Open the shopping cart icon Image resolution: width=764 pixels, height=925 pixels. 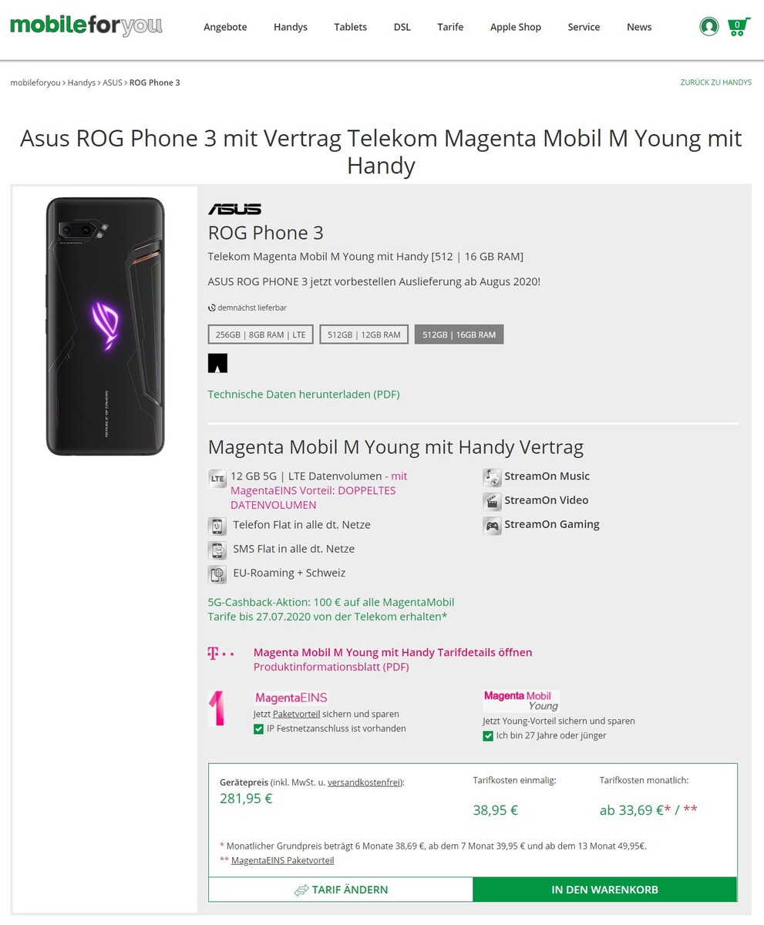(x=739, y=27)
